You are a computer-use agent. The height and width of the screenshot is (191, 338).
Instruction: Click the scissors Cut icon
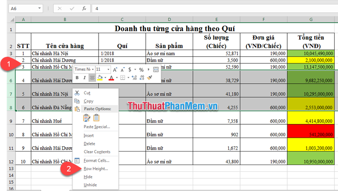[x=77, y=93]
